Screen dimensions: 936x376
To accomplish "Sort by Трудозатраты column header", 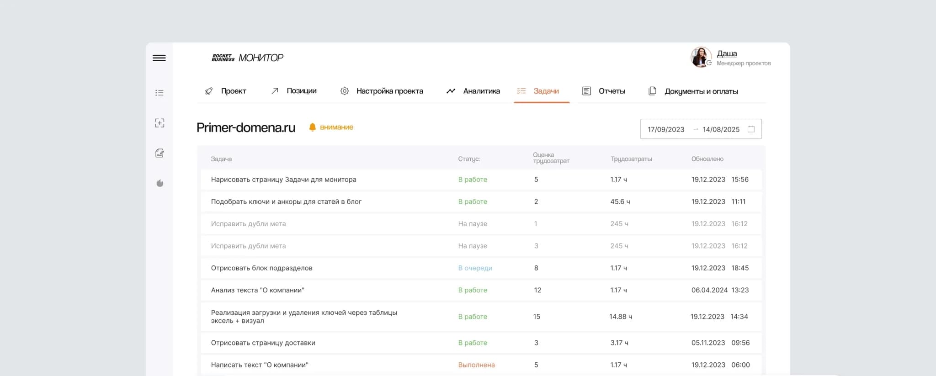I will [631, 159].
